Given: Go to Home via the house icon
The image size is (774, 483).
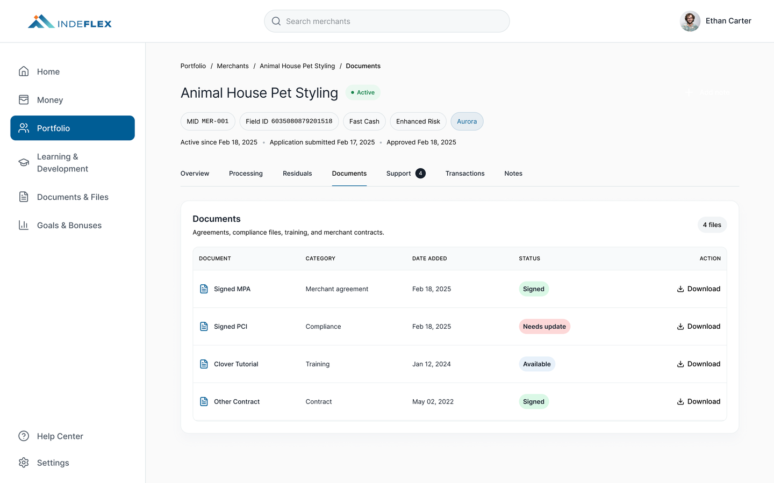Looking at the screenshot, I should coord(24,71).
